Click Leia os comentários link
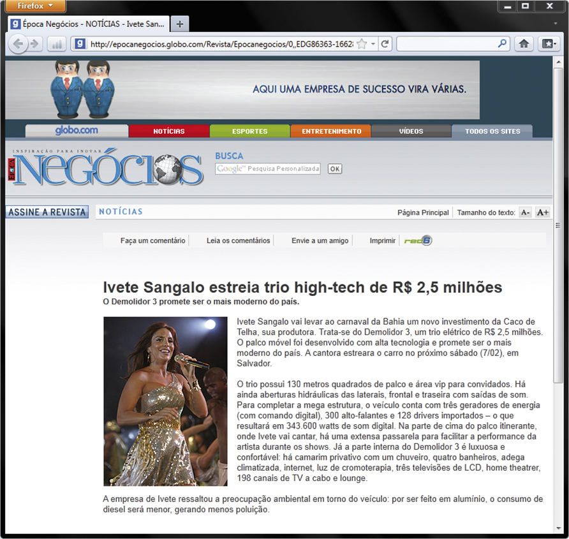The height and width of the screenshot is (539, 569). tap(239, 240)
